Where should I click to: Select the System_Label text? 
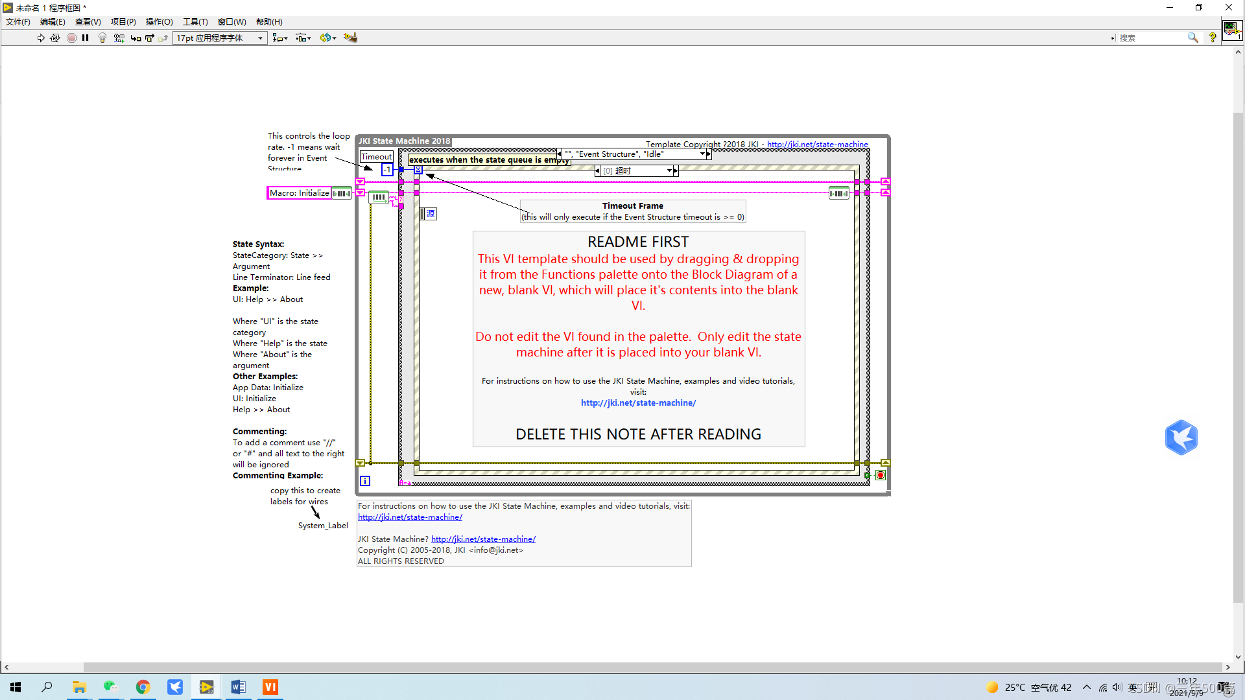click(323, 526)
